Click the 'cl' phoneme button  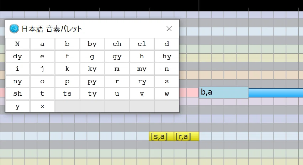[x=142, y=44]
